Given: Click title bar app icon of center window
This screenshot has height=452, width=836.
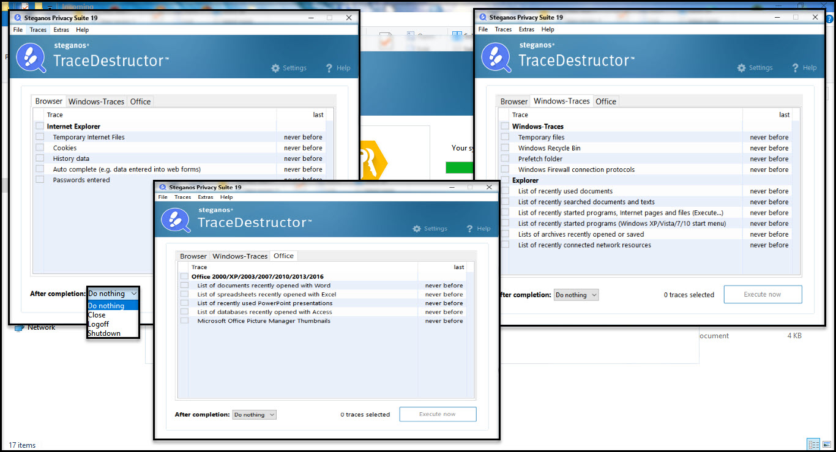Looking at the screenshot, I should [x=163, y=187].
